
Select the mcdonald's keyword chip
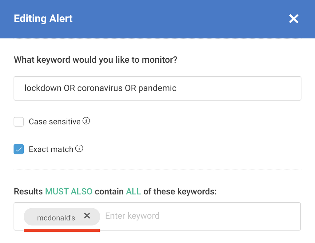click(56, 218)
